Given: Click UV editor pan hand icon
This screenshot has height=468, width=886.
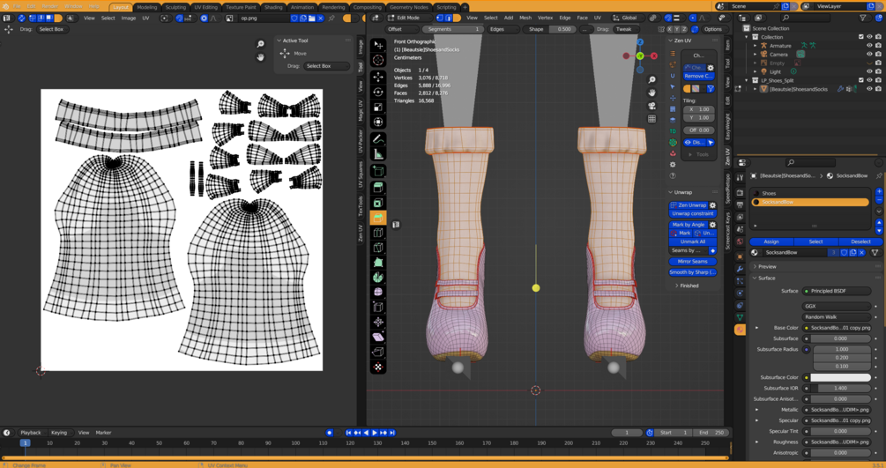Looking at the screenshot, I should (x=260, y=57).
